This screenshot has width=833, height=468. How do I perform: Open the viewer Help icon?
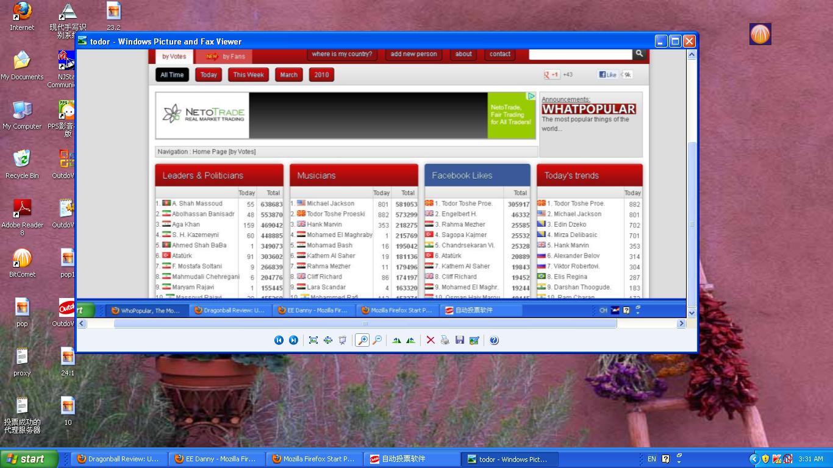494,340
